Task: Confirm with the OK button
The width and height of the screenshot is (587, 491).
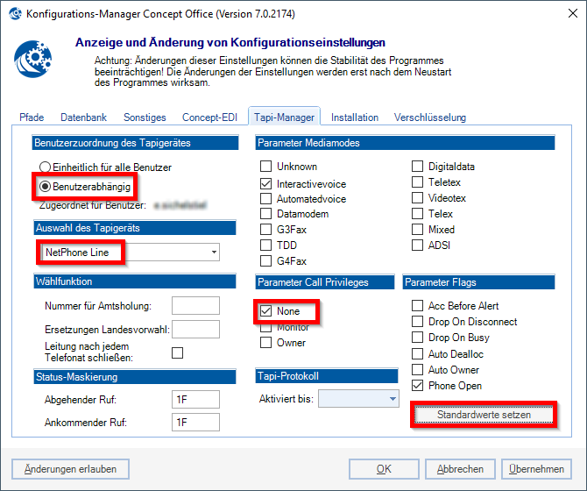Action: click(x=384, y=469)
